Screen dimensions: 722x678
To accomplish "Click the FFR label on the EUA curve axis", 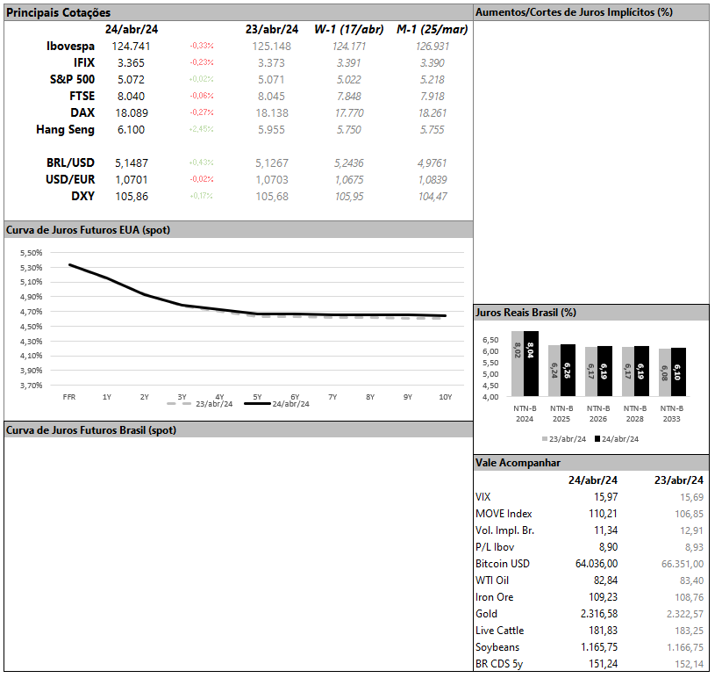I will (x=68, y=397).
